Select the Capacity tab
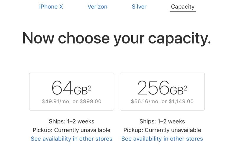236x147 pixels. [x=183, y=6]
